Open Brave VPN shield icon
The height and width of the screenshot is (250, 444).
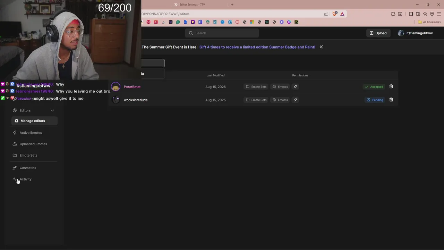[432, 14]
